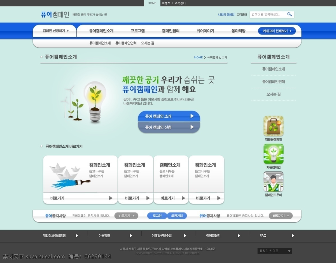Click the arrow next to FAQ
This screenshot has height=263, width=336.
[293, 236]
